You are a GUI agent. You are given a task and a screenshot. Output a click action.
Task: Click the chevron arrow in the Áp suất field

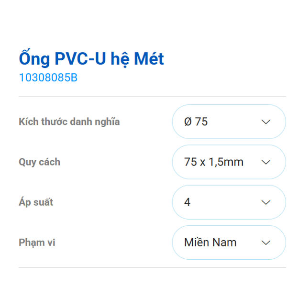[x=266, y=202]
